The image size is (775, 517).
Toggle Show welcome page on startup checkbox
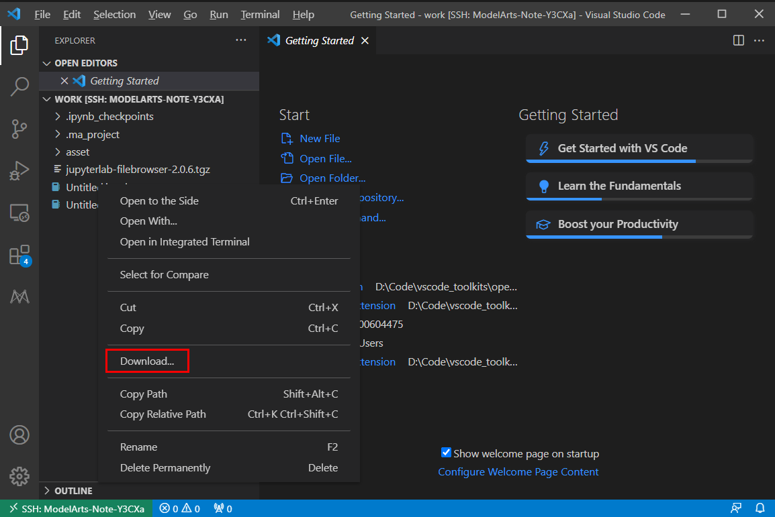(x=446, y=453)
